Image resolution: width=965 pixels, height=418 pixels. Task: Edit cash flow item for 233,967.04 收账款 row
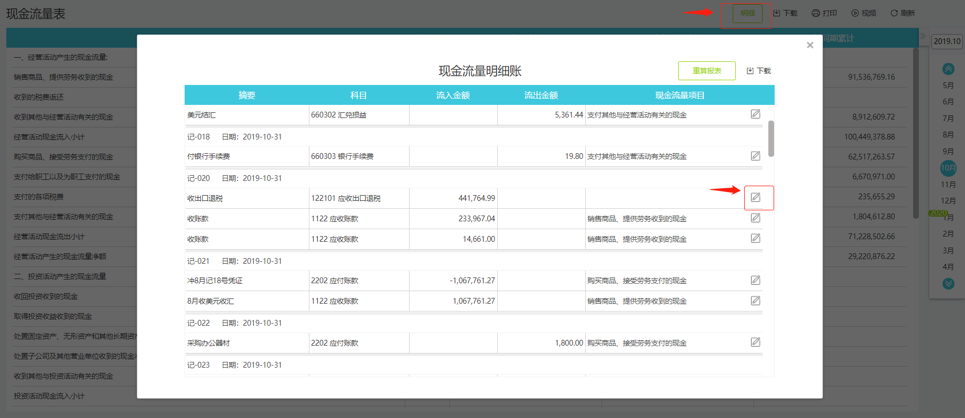click(755, 218)
